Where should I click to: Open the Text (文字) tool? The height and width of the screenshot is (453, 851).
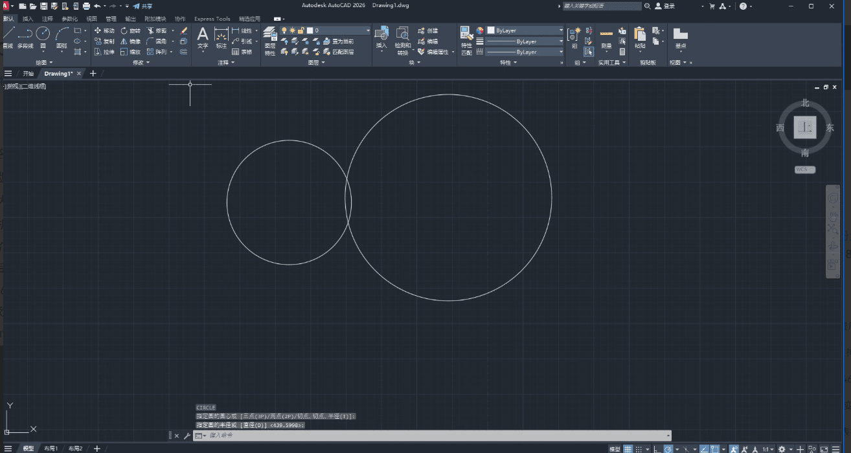pyautogui.click(x=203, y=38)
